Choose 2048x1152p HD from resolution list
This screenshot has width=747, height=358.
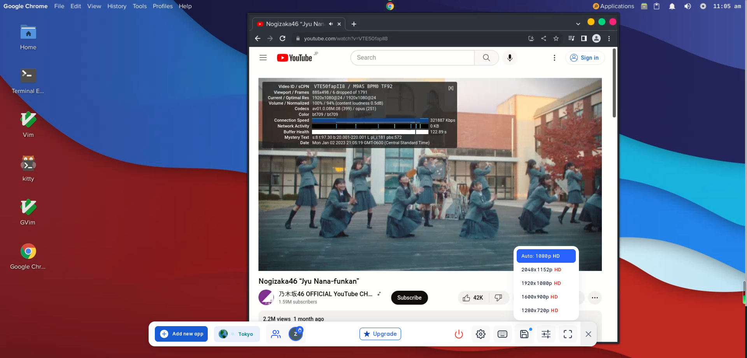pyautogui.click(x=541, y=270)
